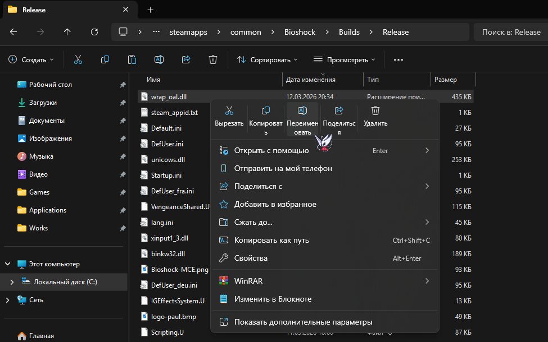Expand the Сеть tree node
548x342 pixels.
pos(8,300)
